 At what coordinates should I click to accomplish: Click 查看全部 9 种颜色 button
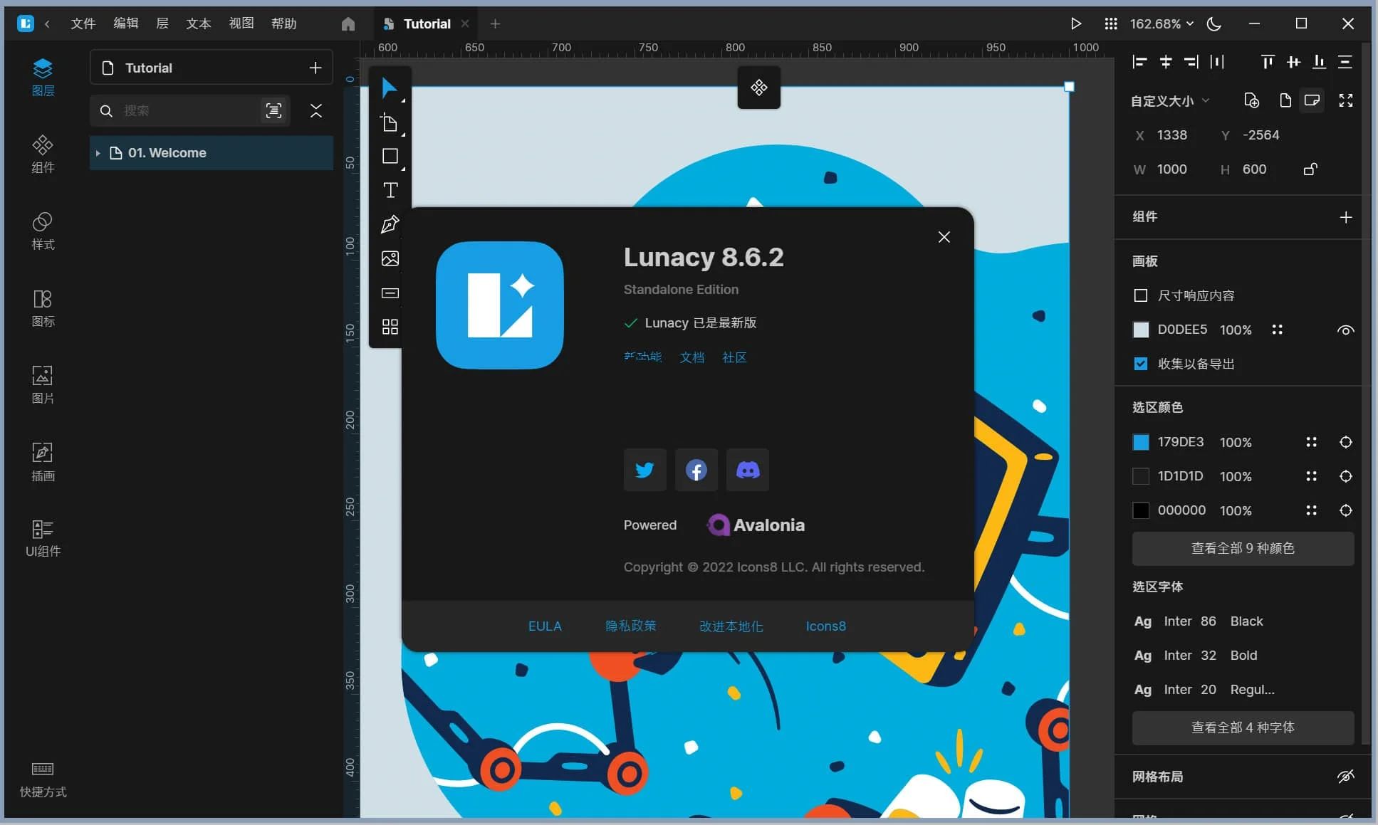click(x=1243, y=549)
